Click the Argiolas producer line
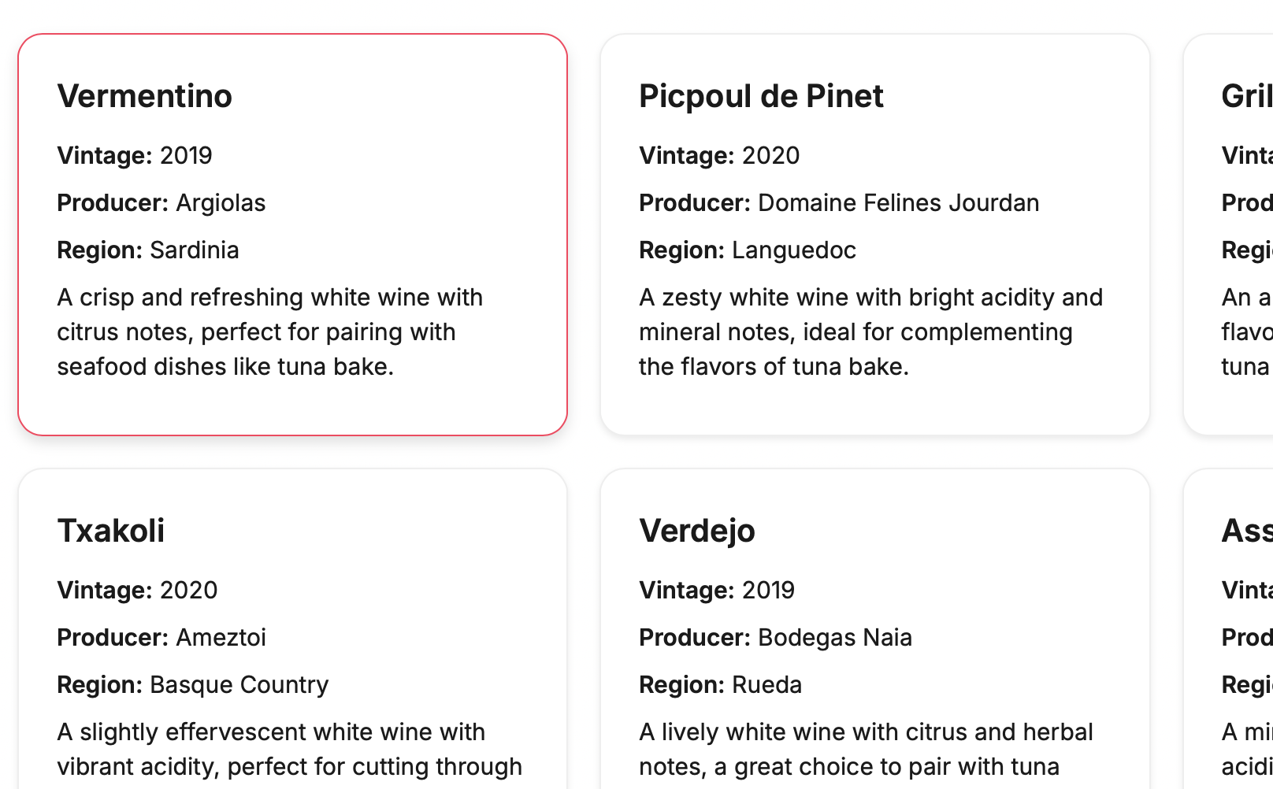 [x=161, y=203]
